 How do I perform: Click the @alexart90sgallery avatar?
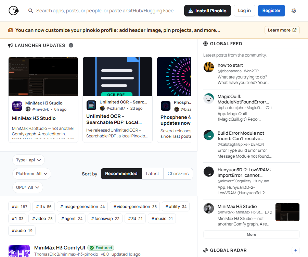point(209,172)
